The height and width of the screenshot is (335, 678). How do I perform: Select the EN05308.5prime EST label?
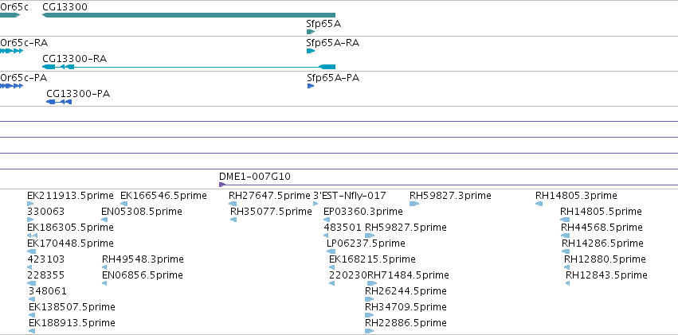[x=142, y=212]
